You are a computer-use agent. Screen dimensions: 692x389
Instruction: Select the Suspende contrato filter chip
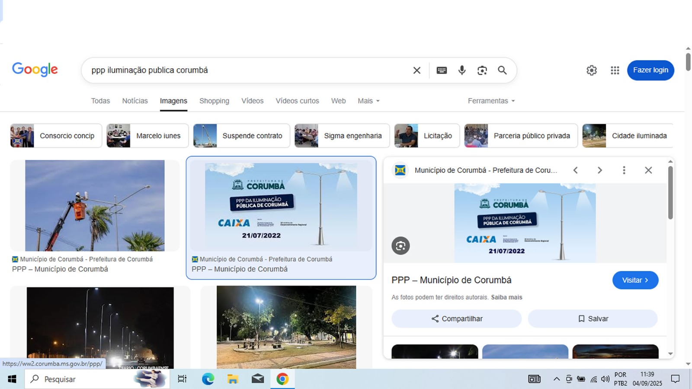click(x=241, y=136)
